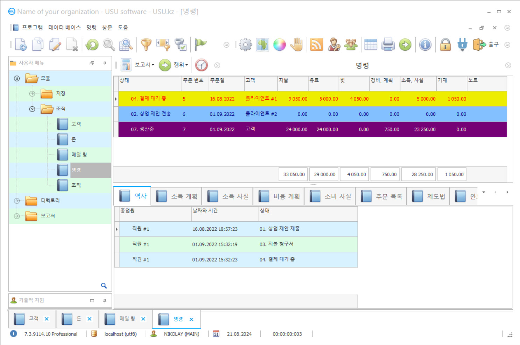Click the orange RSS feed icon
This screenshot has height=345, width=520.
(x=316, y=45)
